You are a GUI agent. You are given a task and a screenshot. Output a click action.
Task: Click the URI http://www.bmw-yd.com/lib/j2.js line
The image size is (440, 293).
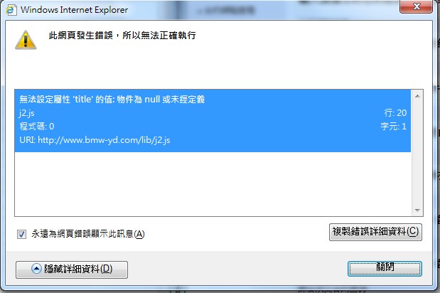pos(95,140)
